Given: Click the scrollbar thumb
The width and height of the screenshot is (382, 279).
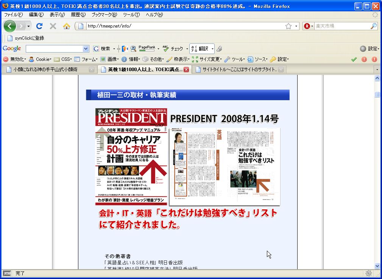Looking at the screenshot, I should coord(377,95).
